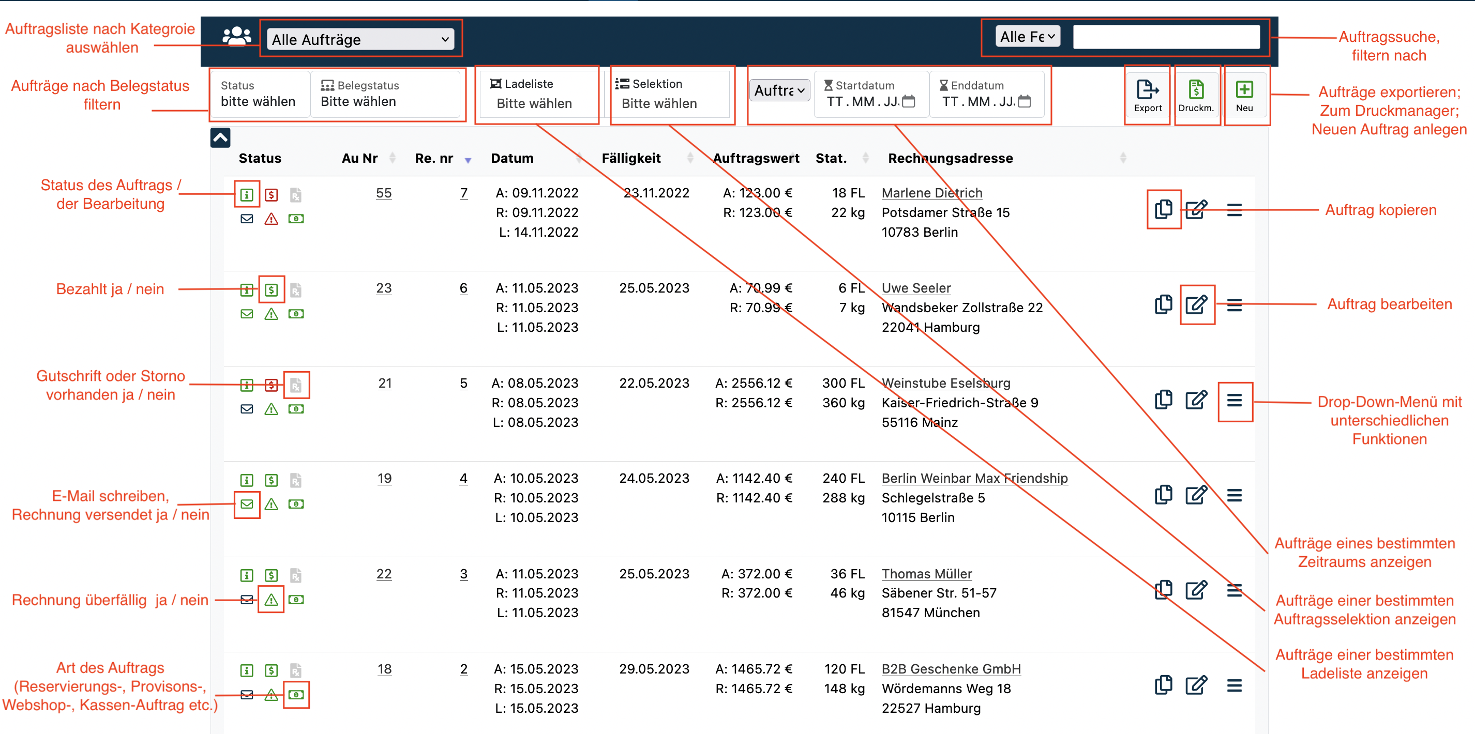1475x734 pixels.
Task: Sort table by Datum column header
Action: [512, 159]
